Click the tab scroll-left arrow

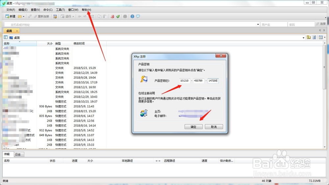coord(320,30)
